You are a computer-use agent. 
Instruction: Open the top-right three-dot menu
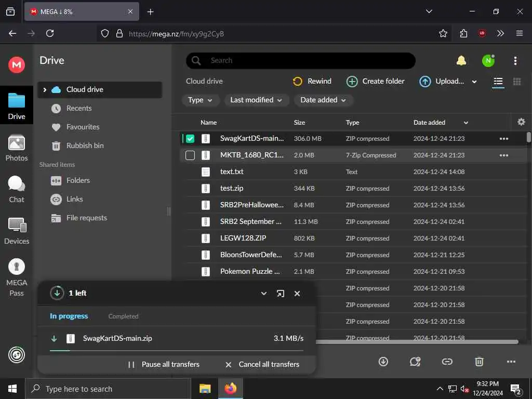[x=515, y=61]
